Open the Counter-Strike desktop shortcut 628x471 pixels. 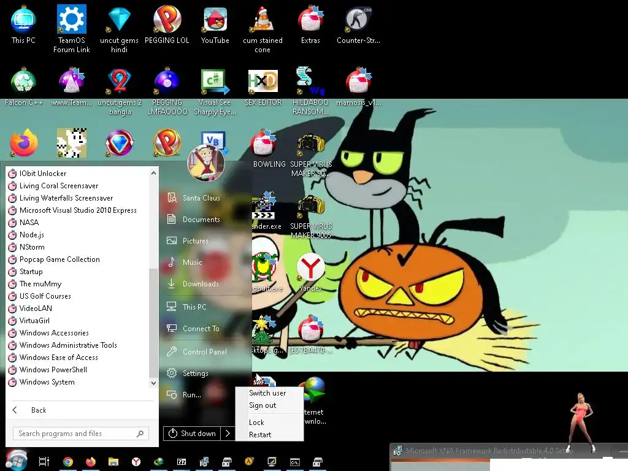tap(358, 25)
